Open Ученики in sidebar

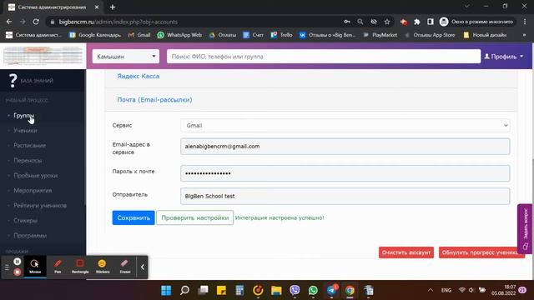[x=25, y=130]
